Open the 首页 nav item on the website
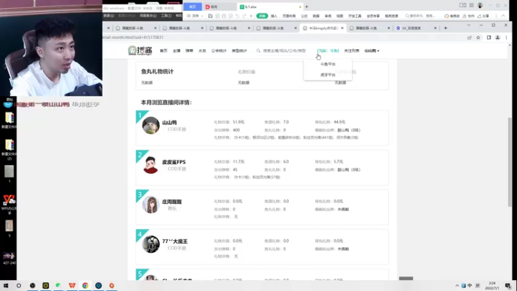Image resolution: width=517 pixels, height=291 pixels. (164, 51)
